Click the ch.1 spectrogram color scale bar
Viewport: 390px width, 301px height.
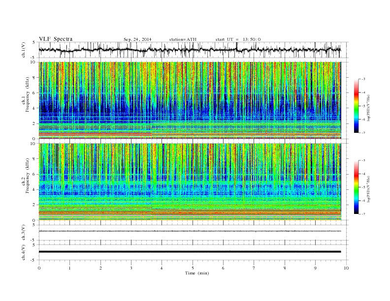(x=356, y=106)
